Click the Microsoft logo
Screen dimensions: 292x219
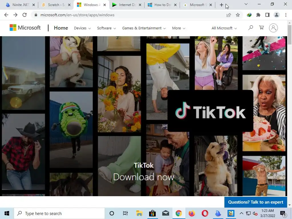(25, 28)
